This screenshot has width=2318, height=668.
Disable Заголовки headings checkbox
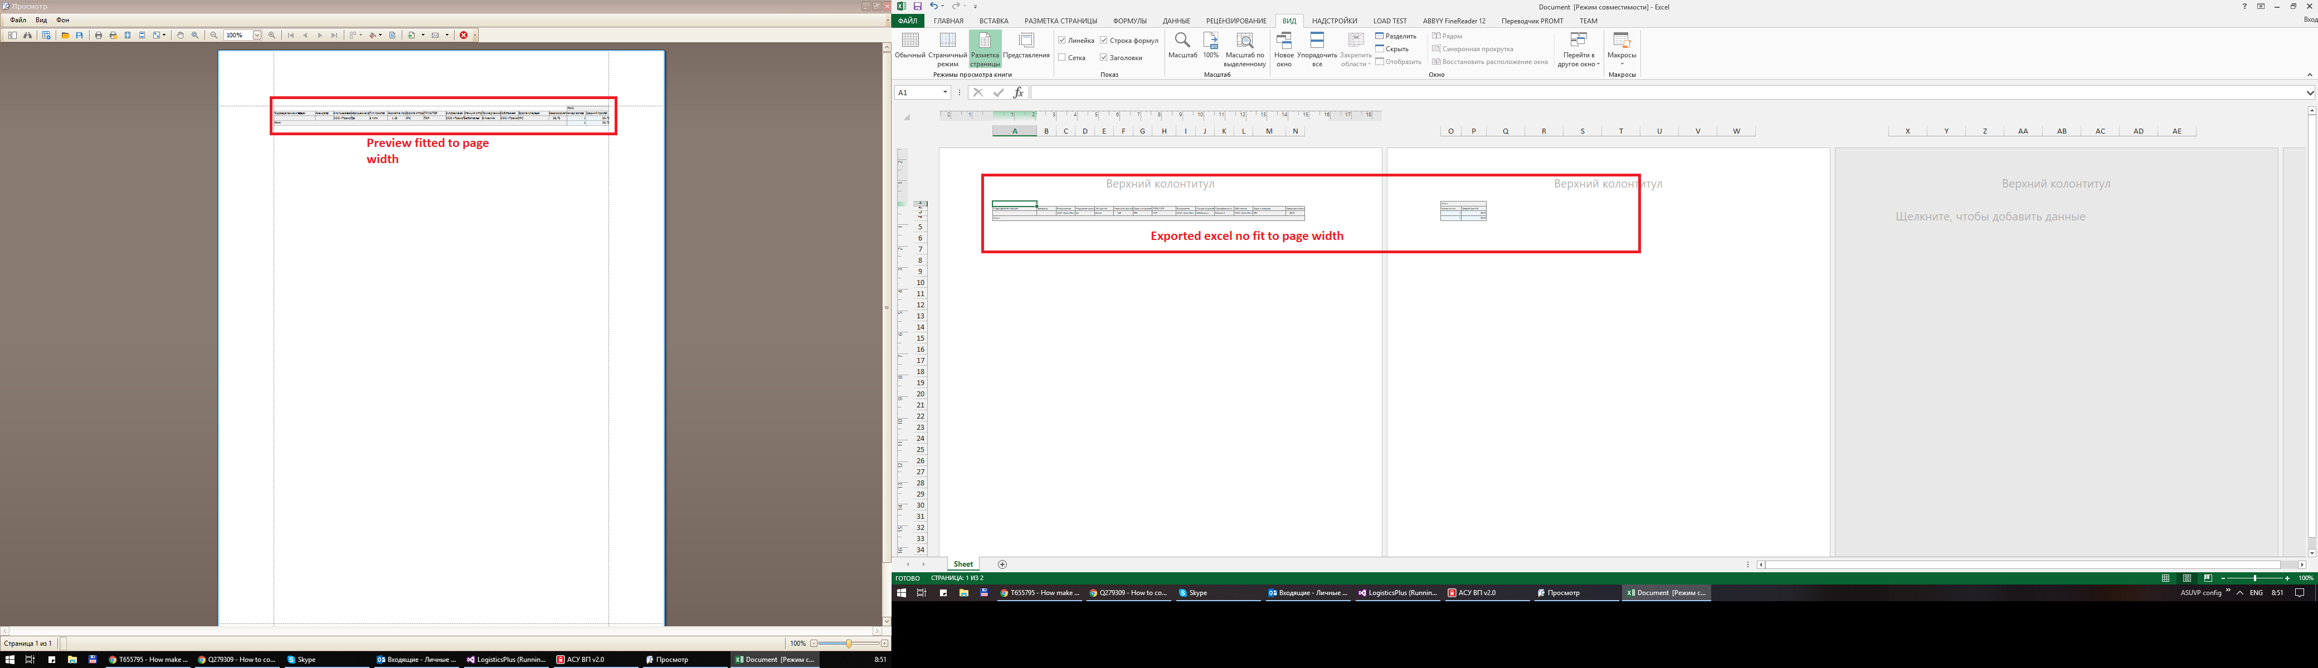[1103, 58]
